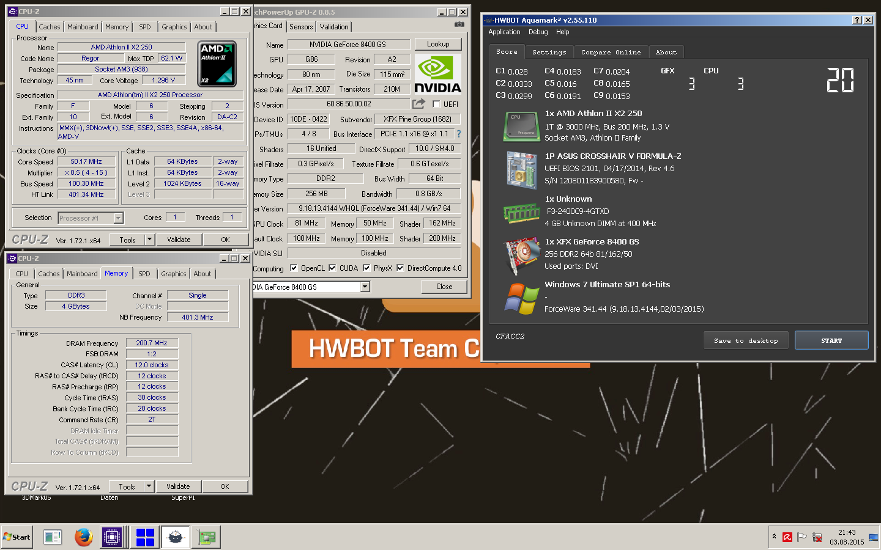The width and height of the screenshot is (881, 550).
Task: Click the red antivirus tray icon
Action: (x=787, y=537)
